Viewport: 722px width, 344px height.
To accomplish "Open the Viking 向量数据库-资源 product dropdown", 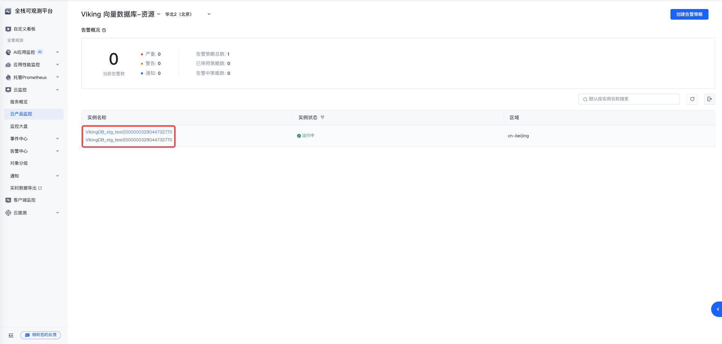I will [x=121, y=14].
